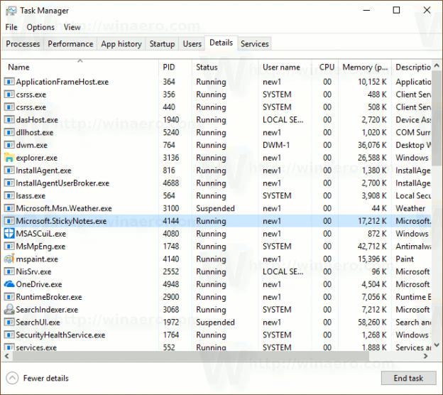Select the explorer.exe process name
This screenshot has width=443, height=395.
pos(37,158)
